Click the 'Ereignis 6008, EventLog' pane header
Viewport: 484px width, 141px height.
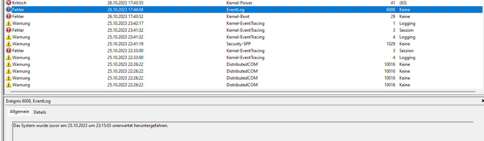click(x=28, y=101)
